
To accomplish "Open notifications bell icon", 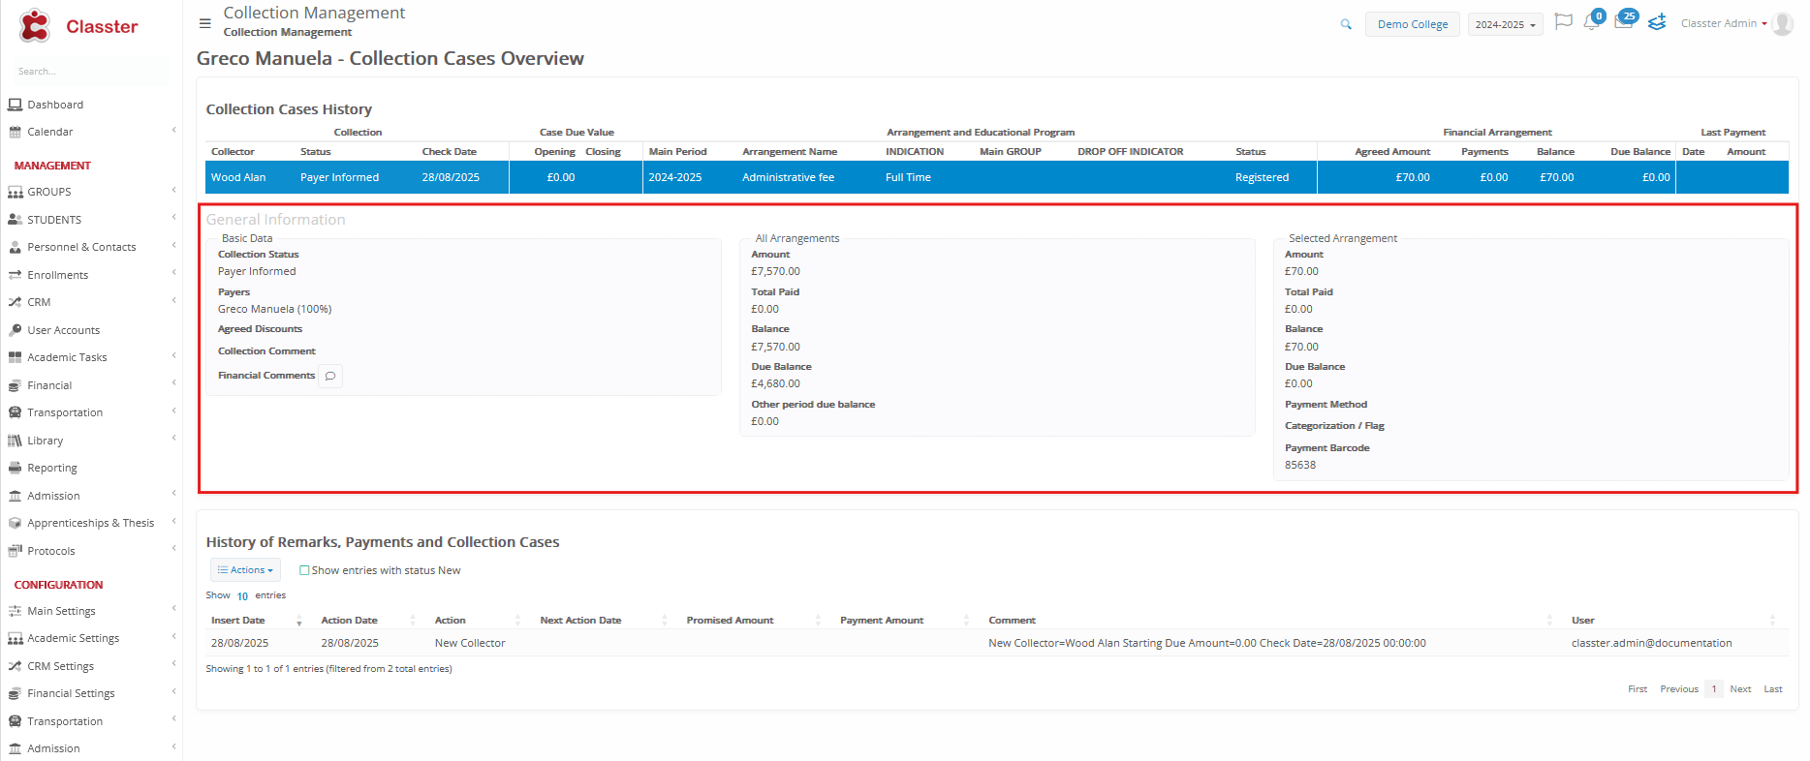I will tap(1591, 22).
